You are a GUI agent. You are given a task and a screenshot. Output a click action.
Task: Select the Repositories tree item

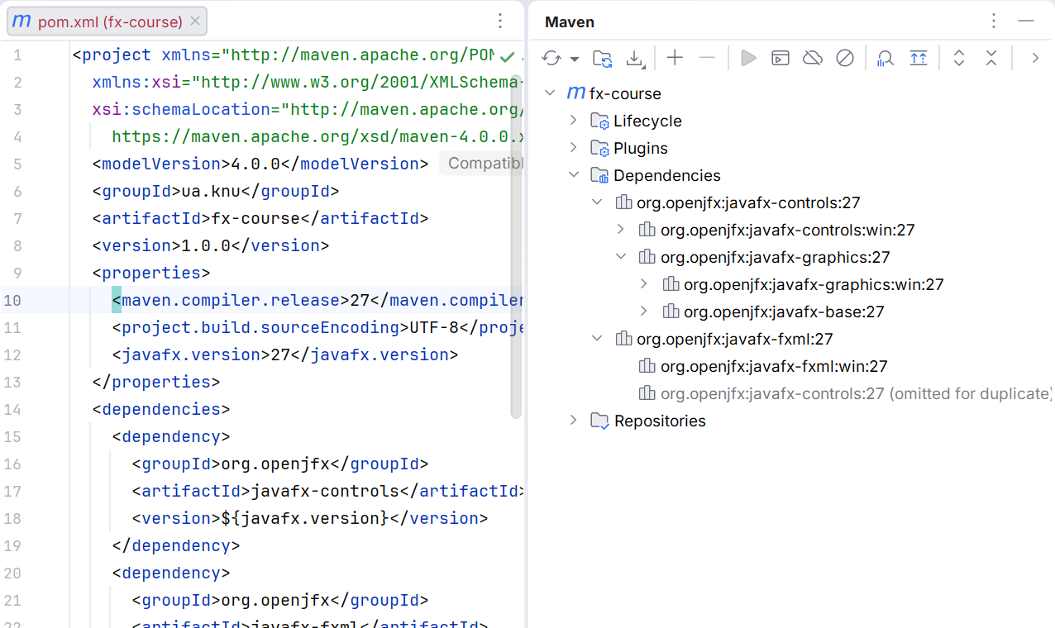[660, 421]
